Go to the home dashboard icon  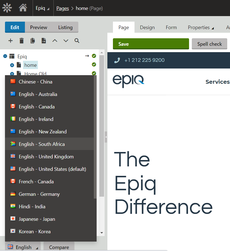pyautogui.click(x=23, y=8)
